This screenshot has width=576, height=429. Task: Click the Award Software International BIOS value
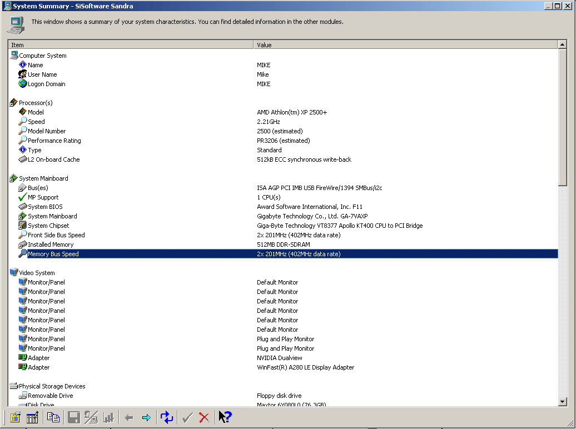(309, 207)
